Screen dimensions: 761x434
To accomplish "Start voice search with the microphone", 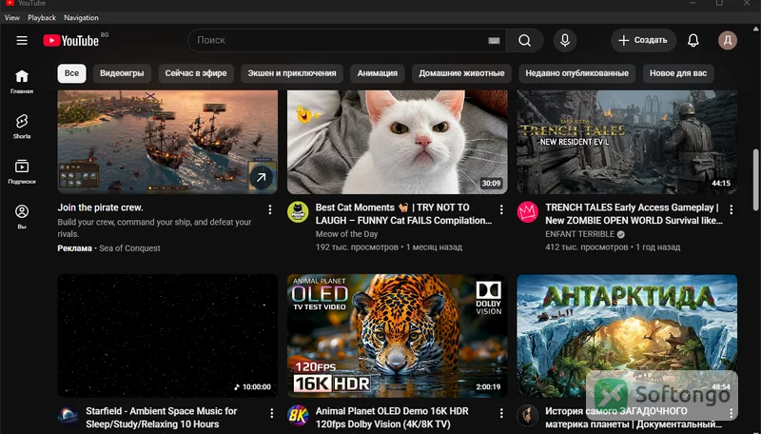I will [565, 40].
